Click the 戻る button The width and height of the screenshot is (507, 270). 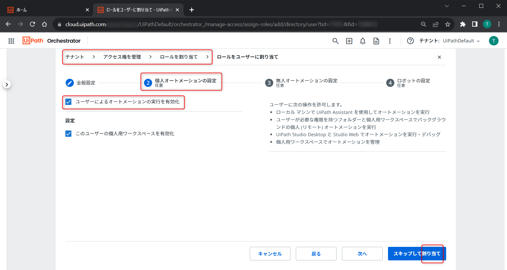[316, 254]
